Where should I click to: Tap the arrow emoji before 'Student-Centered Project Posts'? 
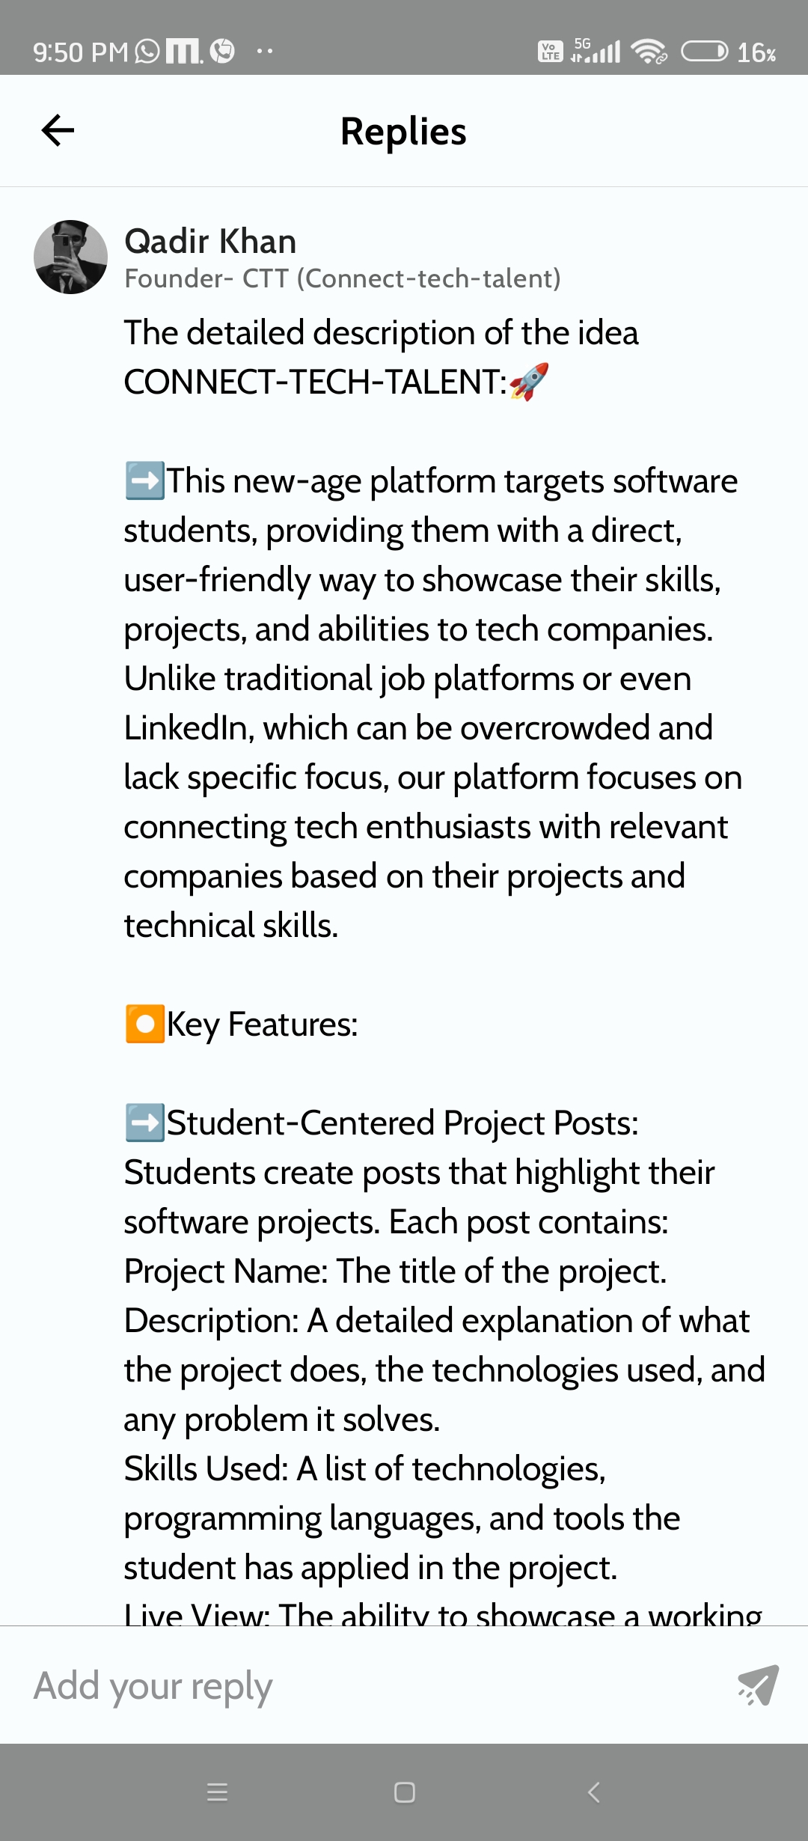(x=144, y=1123)
